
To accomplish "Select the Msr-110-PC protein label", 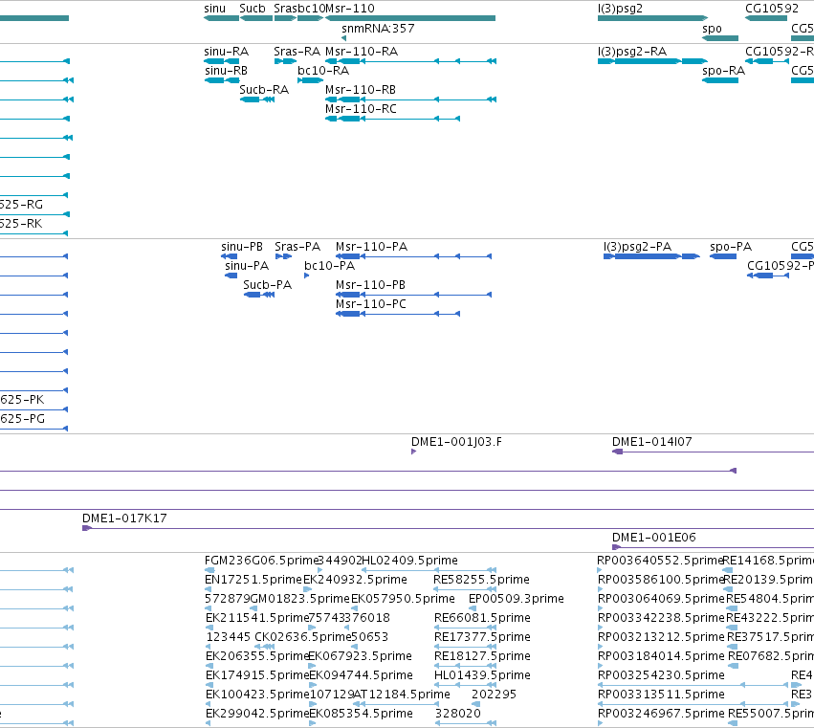I will pos(371,304).
